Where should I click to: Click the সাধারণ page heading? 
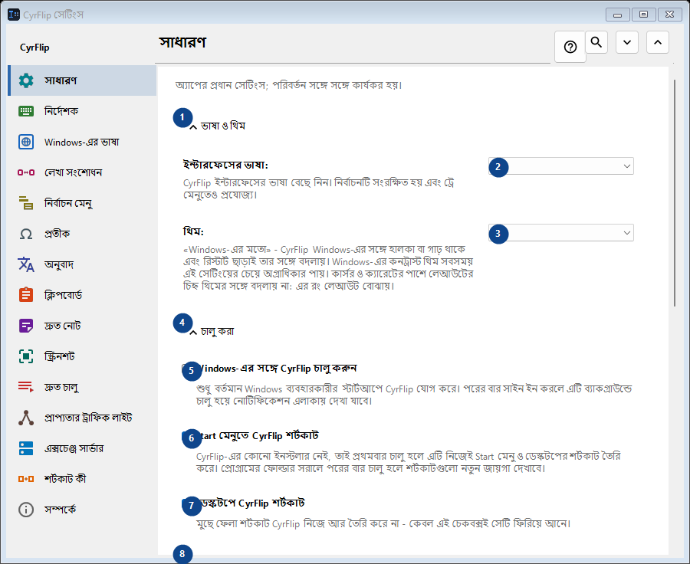tap(182, 42)
